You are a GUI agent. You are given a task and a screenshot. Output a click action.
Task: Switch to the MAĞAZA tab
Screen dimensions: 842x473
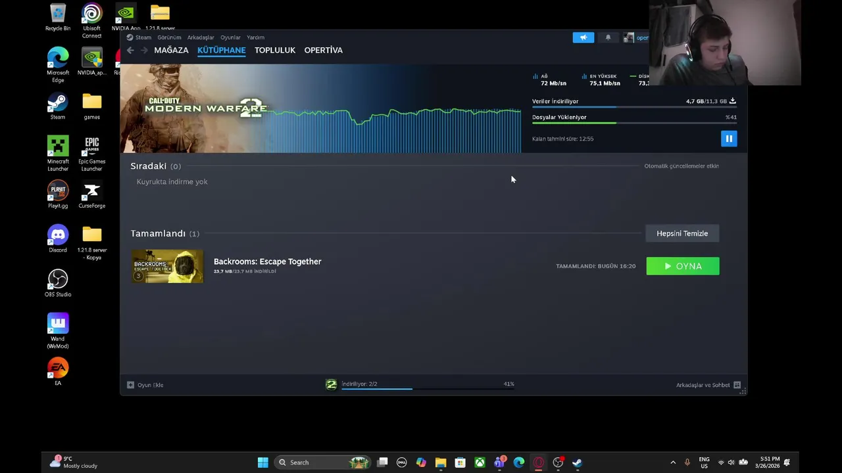(x=171, y=50)
